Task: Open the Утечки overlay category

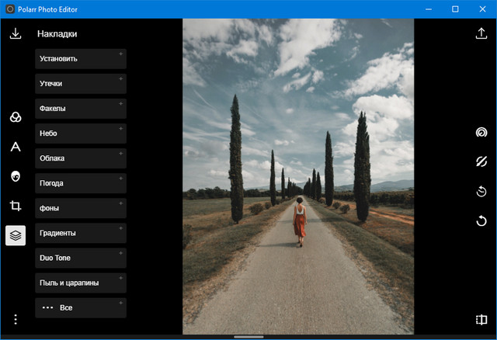Action: 81,84
